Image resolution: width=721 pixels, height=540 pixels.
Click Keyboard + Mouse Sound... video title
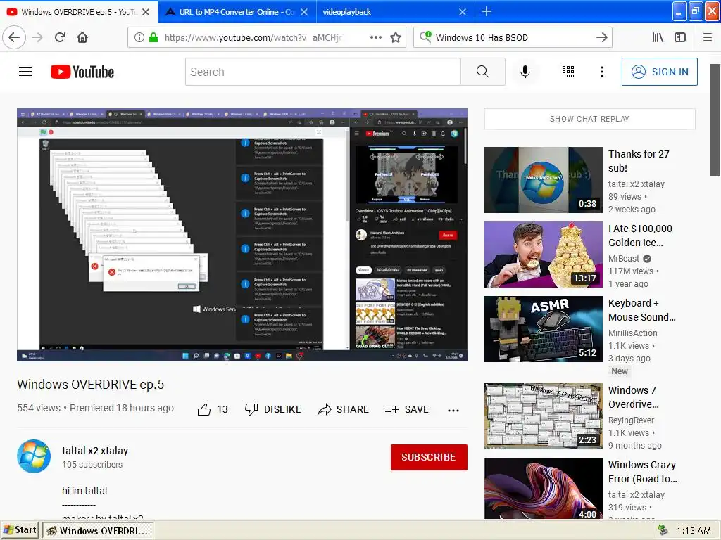pyautogui.click(x=642, y=310)
